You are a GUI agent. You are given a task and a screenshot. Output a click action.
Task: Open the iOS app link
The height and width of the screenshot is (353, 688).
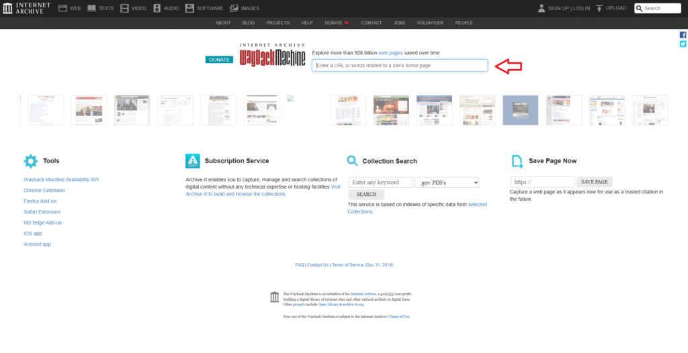(33, 234)
